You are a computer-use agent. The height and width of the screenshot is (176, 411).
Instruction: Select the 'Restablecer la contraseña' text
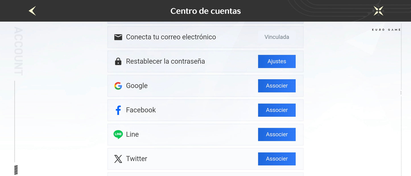165,61
